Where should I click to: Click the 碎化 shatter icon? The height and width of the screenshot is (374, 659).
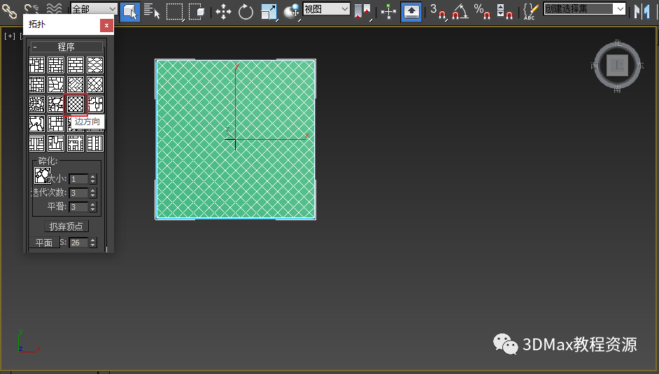click(x=42, y=175)
